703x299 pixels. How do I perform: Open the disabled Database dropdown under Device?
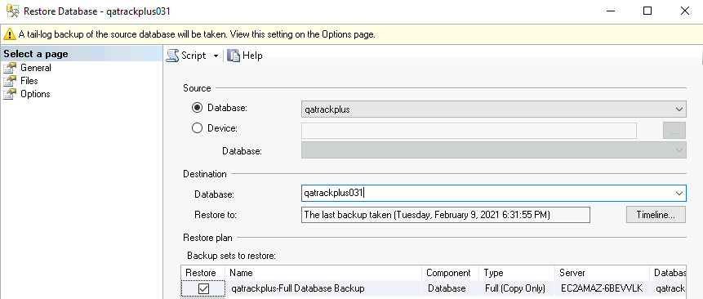494,150
